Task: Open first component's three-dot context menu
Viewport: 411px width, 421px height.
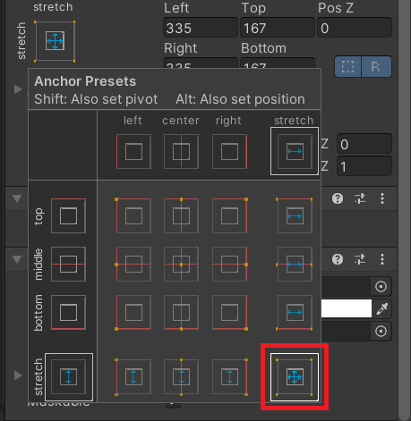Action: pyautogui.click(x=382, y=198)
